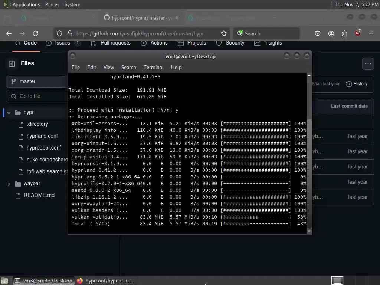Viewport: 380px width, 285px height.
Task: Open README.md in file tree
Action: click(39, 195)
